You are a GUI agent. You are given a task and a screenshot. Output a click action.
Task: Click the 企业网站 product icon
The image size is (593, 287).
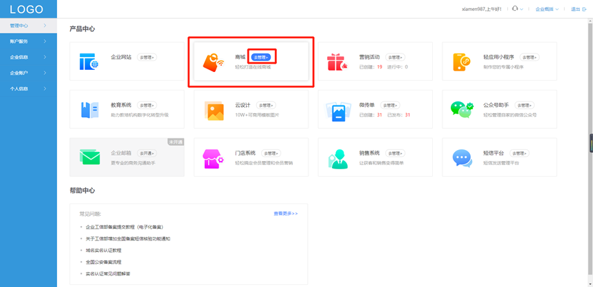[89, 62]
